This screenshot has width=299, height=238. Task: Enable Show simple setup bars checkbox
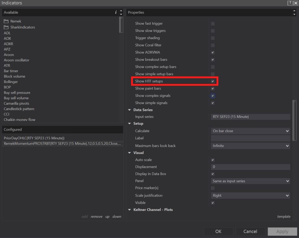tap(213, 74)
